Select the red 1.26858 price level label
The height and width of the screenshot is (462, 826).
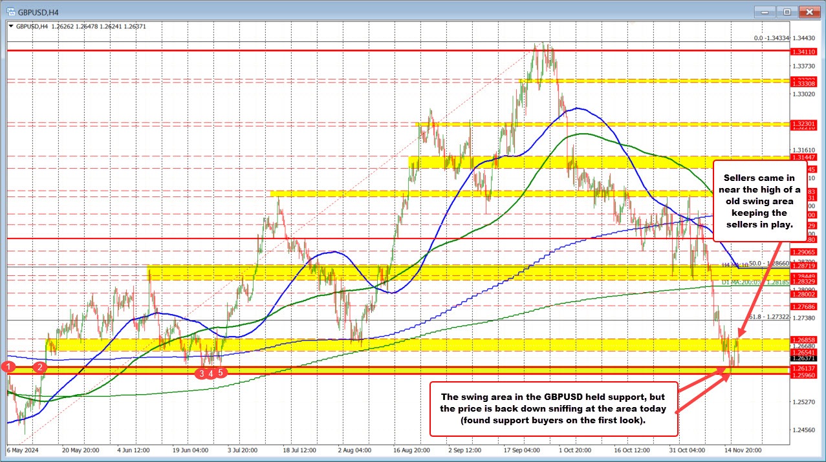pyautogui.click(x=803, y=339)
